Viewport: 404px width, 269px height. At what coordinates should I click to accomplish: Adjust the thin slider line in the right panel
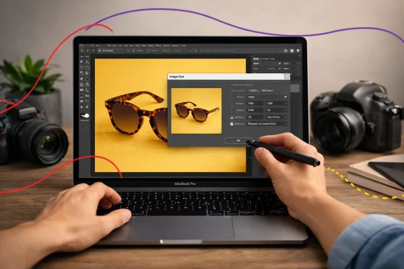(x=271, y=69)
